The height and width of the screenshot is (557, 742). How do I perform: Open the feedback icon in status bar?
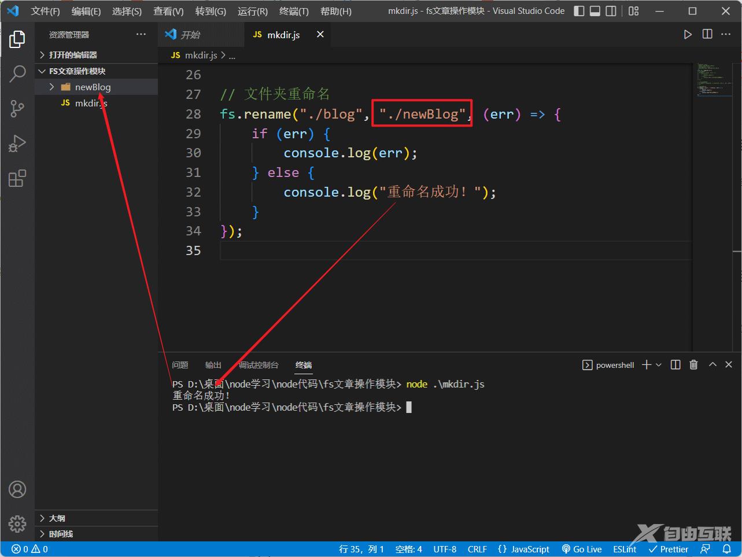point(705,549)
